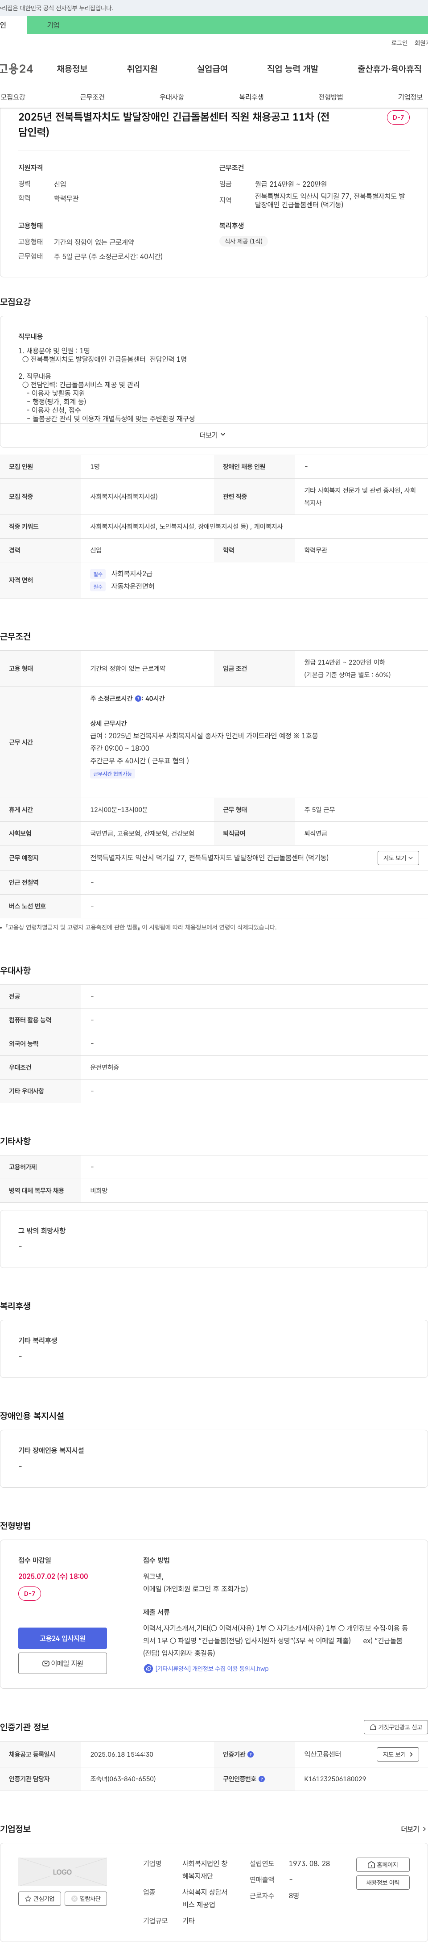
Task: Select registration time 2025.06.18 15:44:30
Action: (x=122, y=1754)
